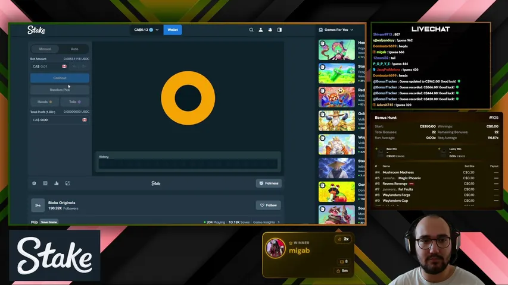Click the '190.32K Followers' text

pyautogui.click(x=63, y=208)
